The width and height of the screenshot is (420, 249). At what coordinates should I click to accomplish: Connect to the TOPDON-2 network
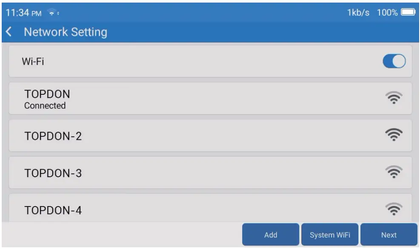coord(170,136)
